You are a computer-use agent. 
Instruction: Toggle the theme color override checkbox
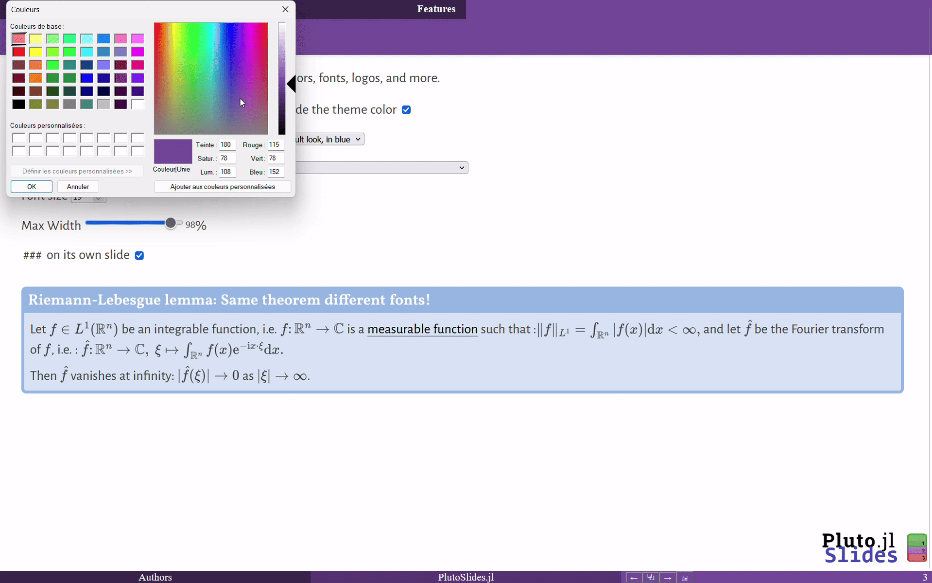pos(406,110)
